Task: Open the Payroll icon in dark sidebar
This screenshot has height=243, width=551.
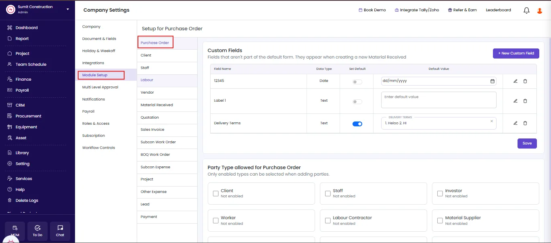Action: (10, 90)
